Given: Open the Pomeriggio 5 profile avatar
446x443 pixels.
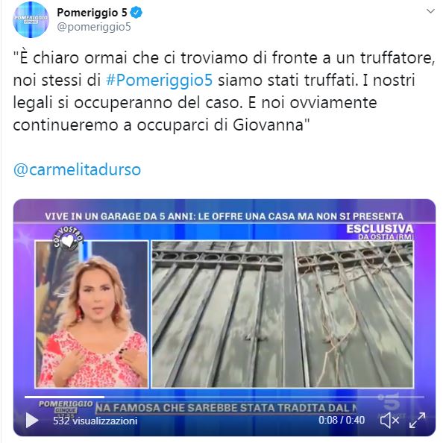Looking at the screenshot, I should 31,19.
